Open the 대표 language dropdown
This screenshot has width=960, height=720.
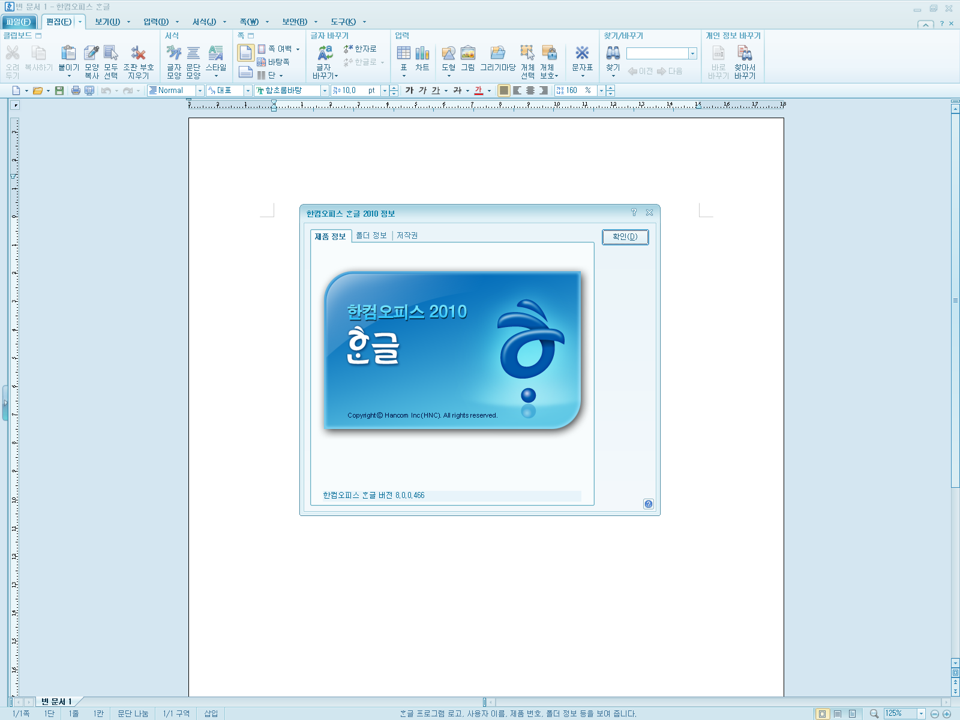coord(248,91)
